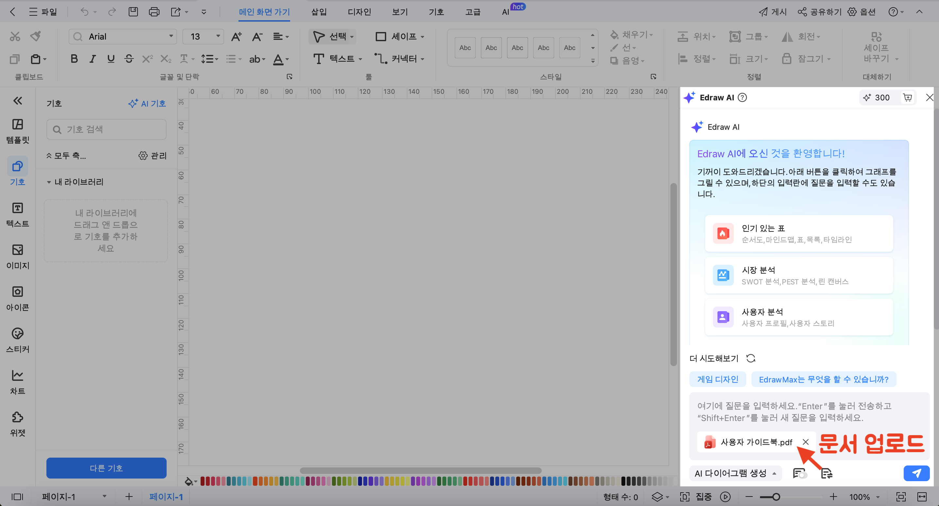Send the AI prompt with paper-plane button

pyautogui.click(x=916, y=473)
